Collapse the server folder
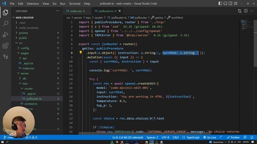The width and height of the screenshot is (257, 144). coord(24,73)
